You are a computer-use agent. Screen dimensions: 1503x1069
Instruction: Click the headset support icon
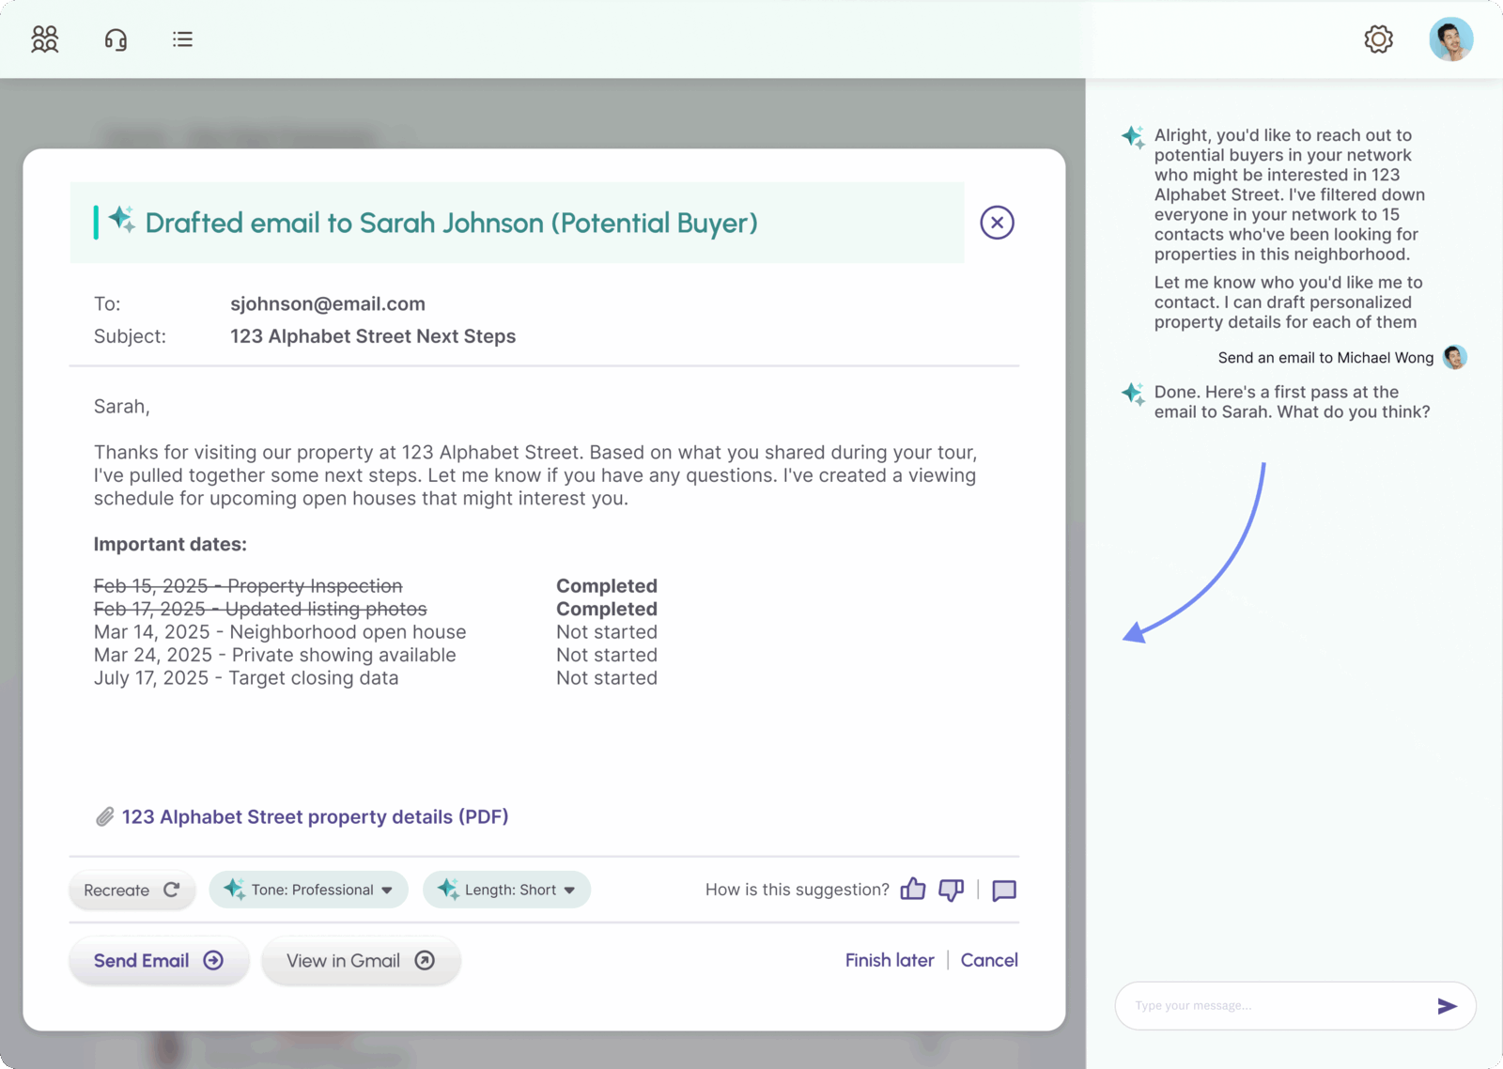tap(116, 39)
